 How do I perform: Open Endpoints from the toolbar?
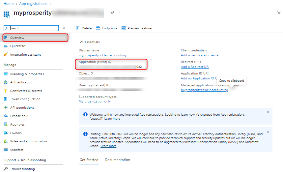pos(106,28)
